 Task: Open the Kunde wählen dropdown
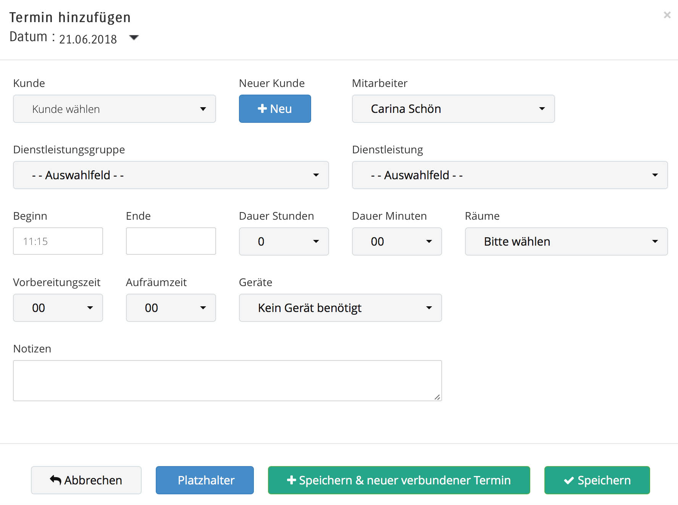115,109
